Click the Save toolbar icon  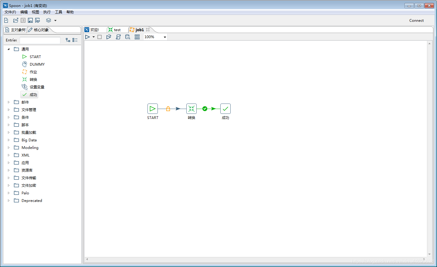coord(30,20)
